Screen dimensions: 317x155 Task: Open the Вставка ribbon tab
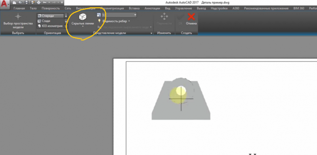(x=134, y=8)
